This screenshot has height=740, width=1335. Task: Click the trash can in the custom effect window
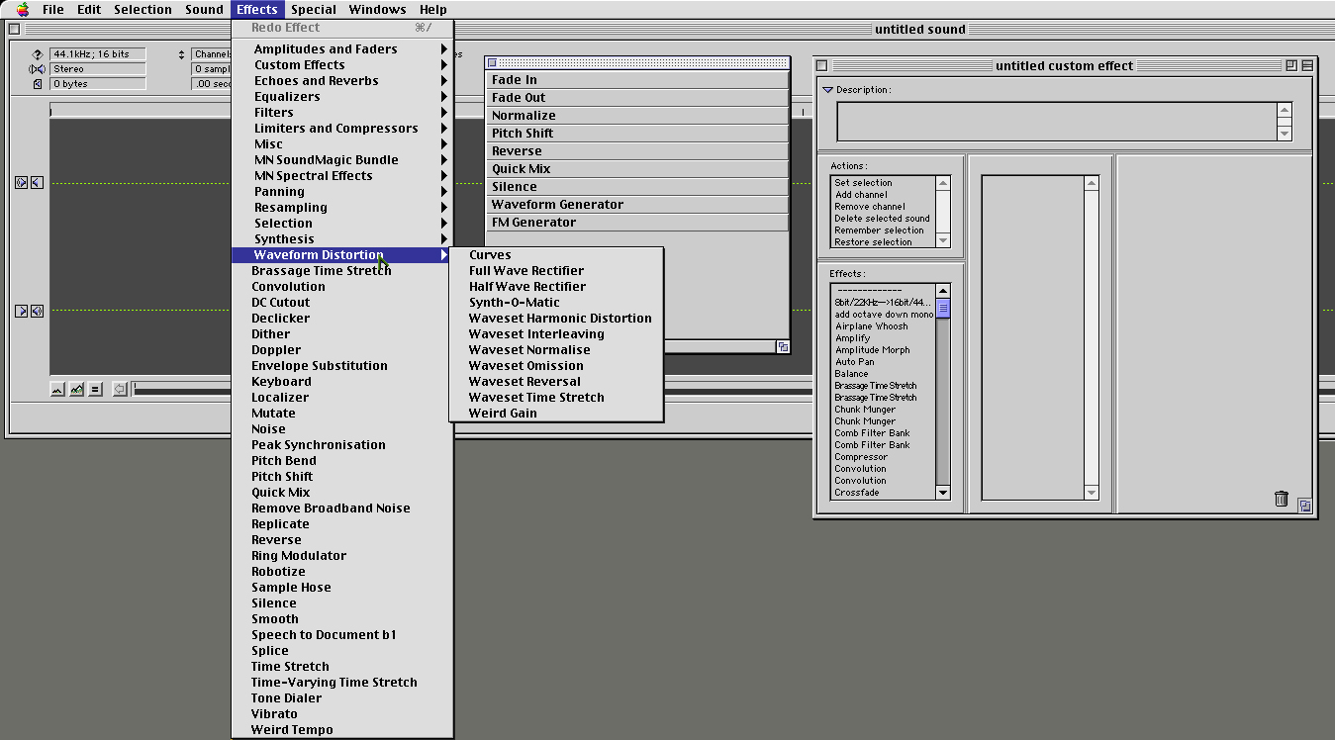1282,499
